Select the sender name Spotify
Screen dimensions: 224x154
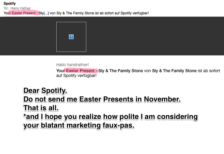coord(10,3)
